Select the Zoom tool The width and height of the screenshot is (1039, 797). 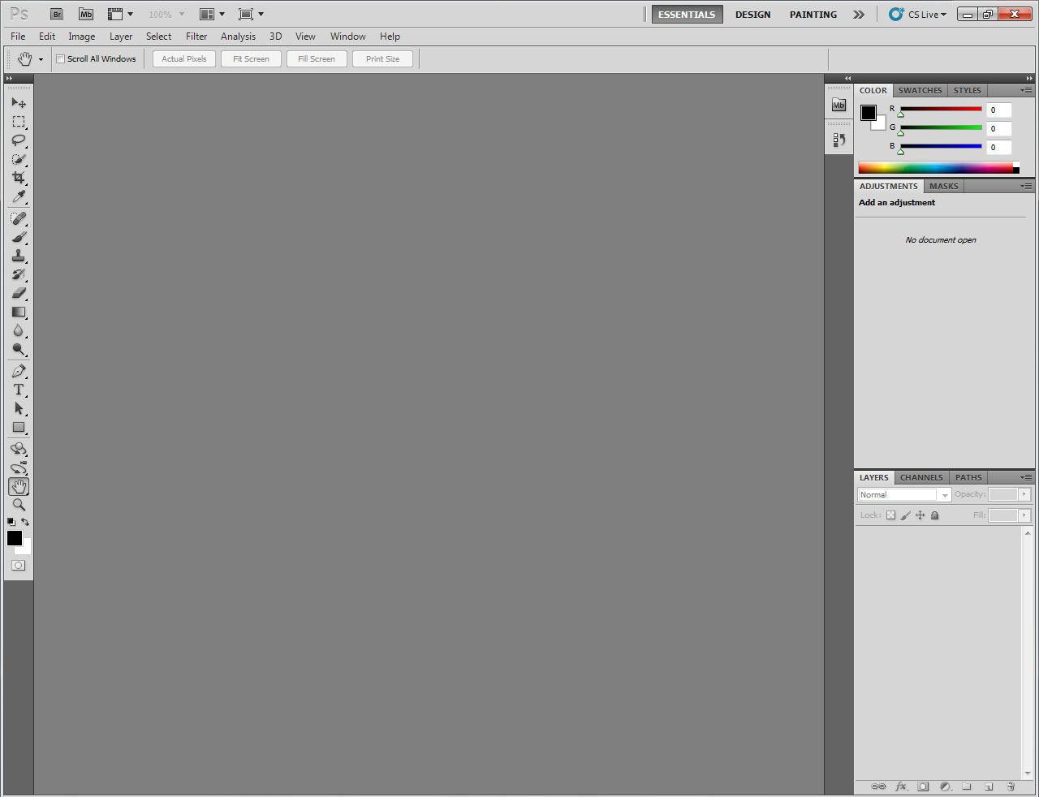19,505
